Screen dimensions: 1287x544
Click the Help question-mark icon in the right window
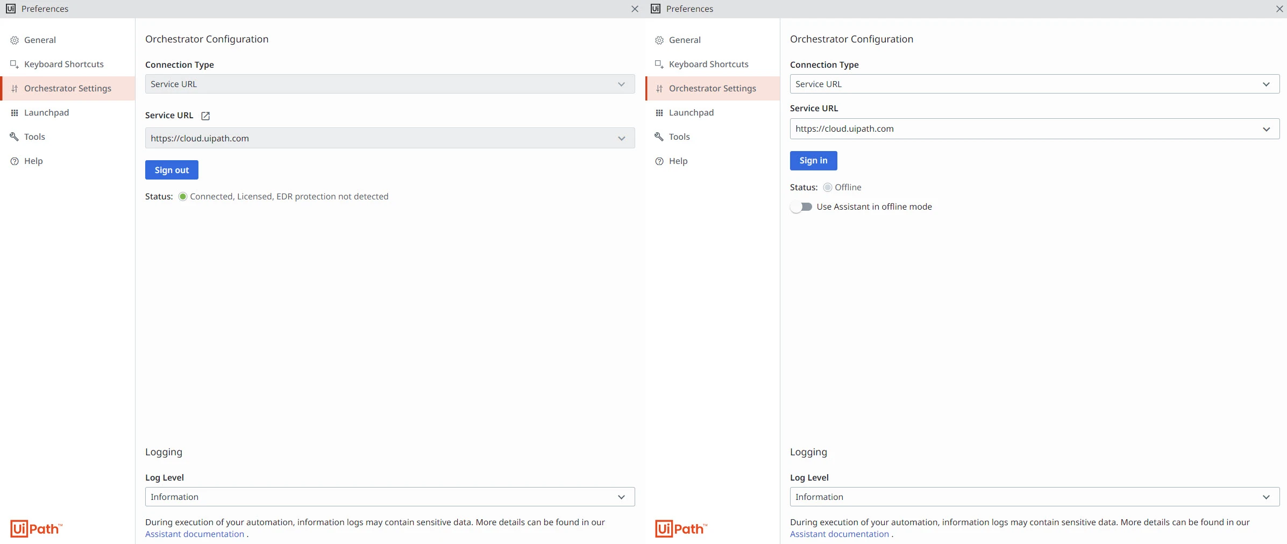pos(659,161)
